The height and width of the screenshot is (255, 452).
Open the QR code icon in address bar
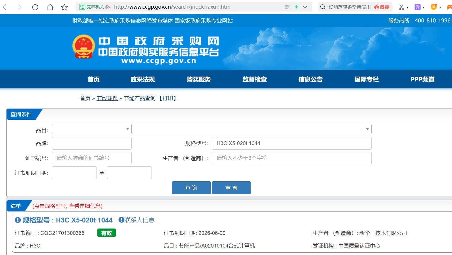[287, 7]
